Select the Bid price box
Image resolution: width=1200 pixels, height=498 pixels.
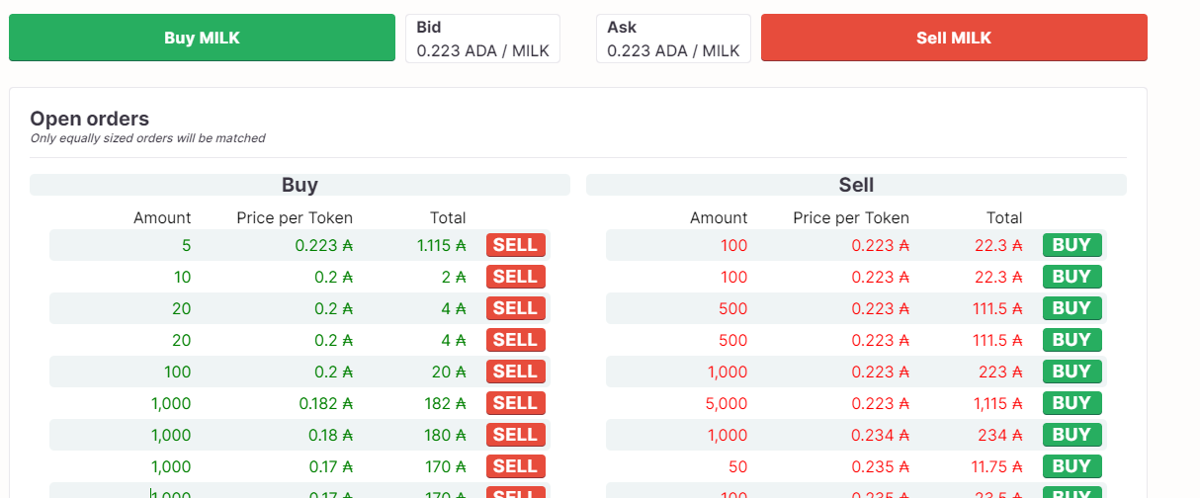point(482,39)
